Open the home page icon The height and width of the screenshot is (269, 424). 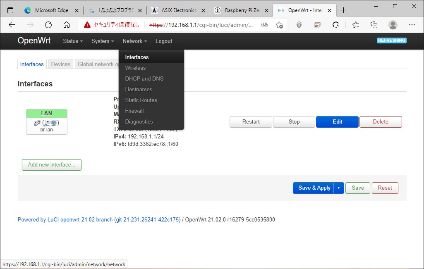pyautogui.click(x=67, y=25)
